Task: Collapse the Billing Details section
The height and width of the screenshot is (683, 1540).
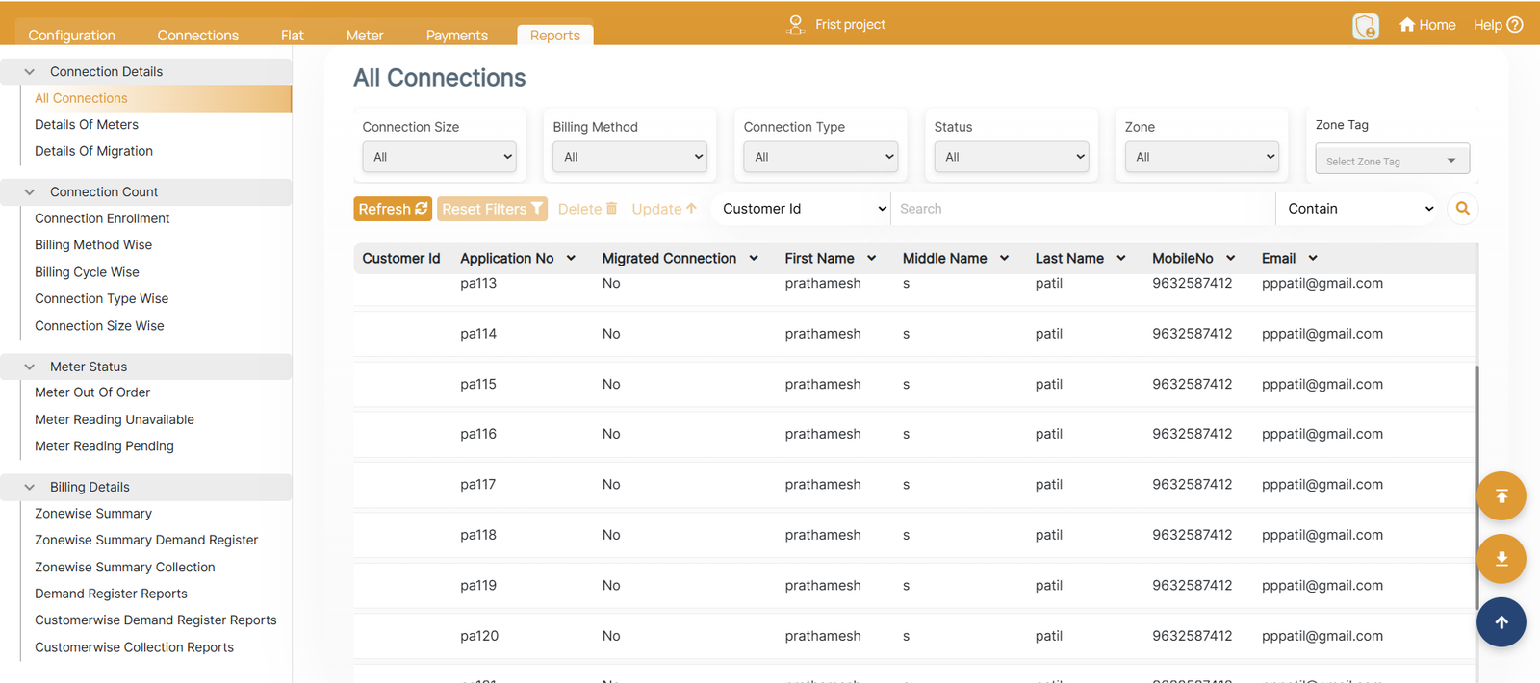Action: (x=30, y=487)
